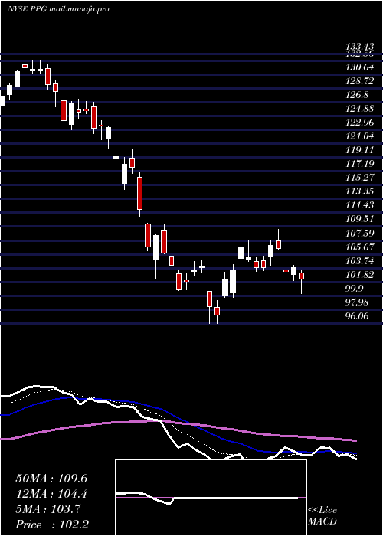Screen dimensions: 383x536
Task: Select the 124.88 price axis label
Action: [x=358, y=109]
